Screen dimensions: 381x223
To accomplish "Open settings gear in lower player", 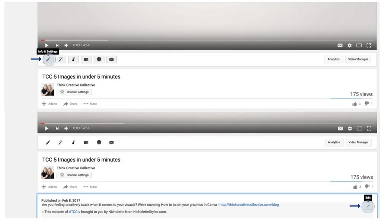I will [x=350, y=129].
